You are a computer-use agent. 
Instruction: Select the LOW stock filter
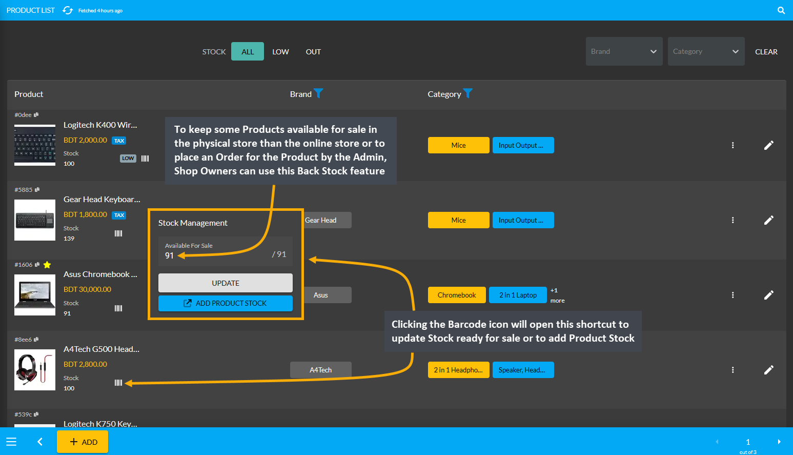tap(280, 51)
